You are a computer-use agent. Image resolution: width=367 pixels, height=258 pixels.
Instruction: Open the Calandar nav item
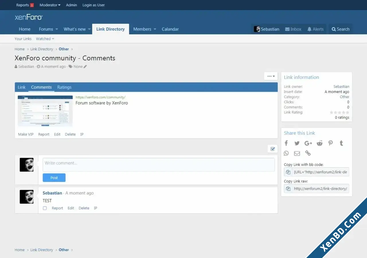tap(170, 29)
